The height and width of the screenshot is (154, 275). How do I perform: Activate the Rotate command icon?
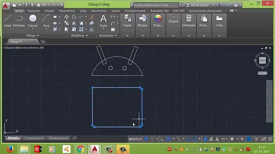74,17
